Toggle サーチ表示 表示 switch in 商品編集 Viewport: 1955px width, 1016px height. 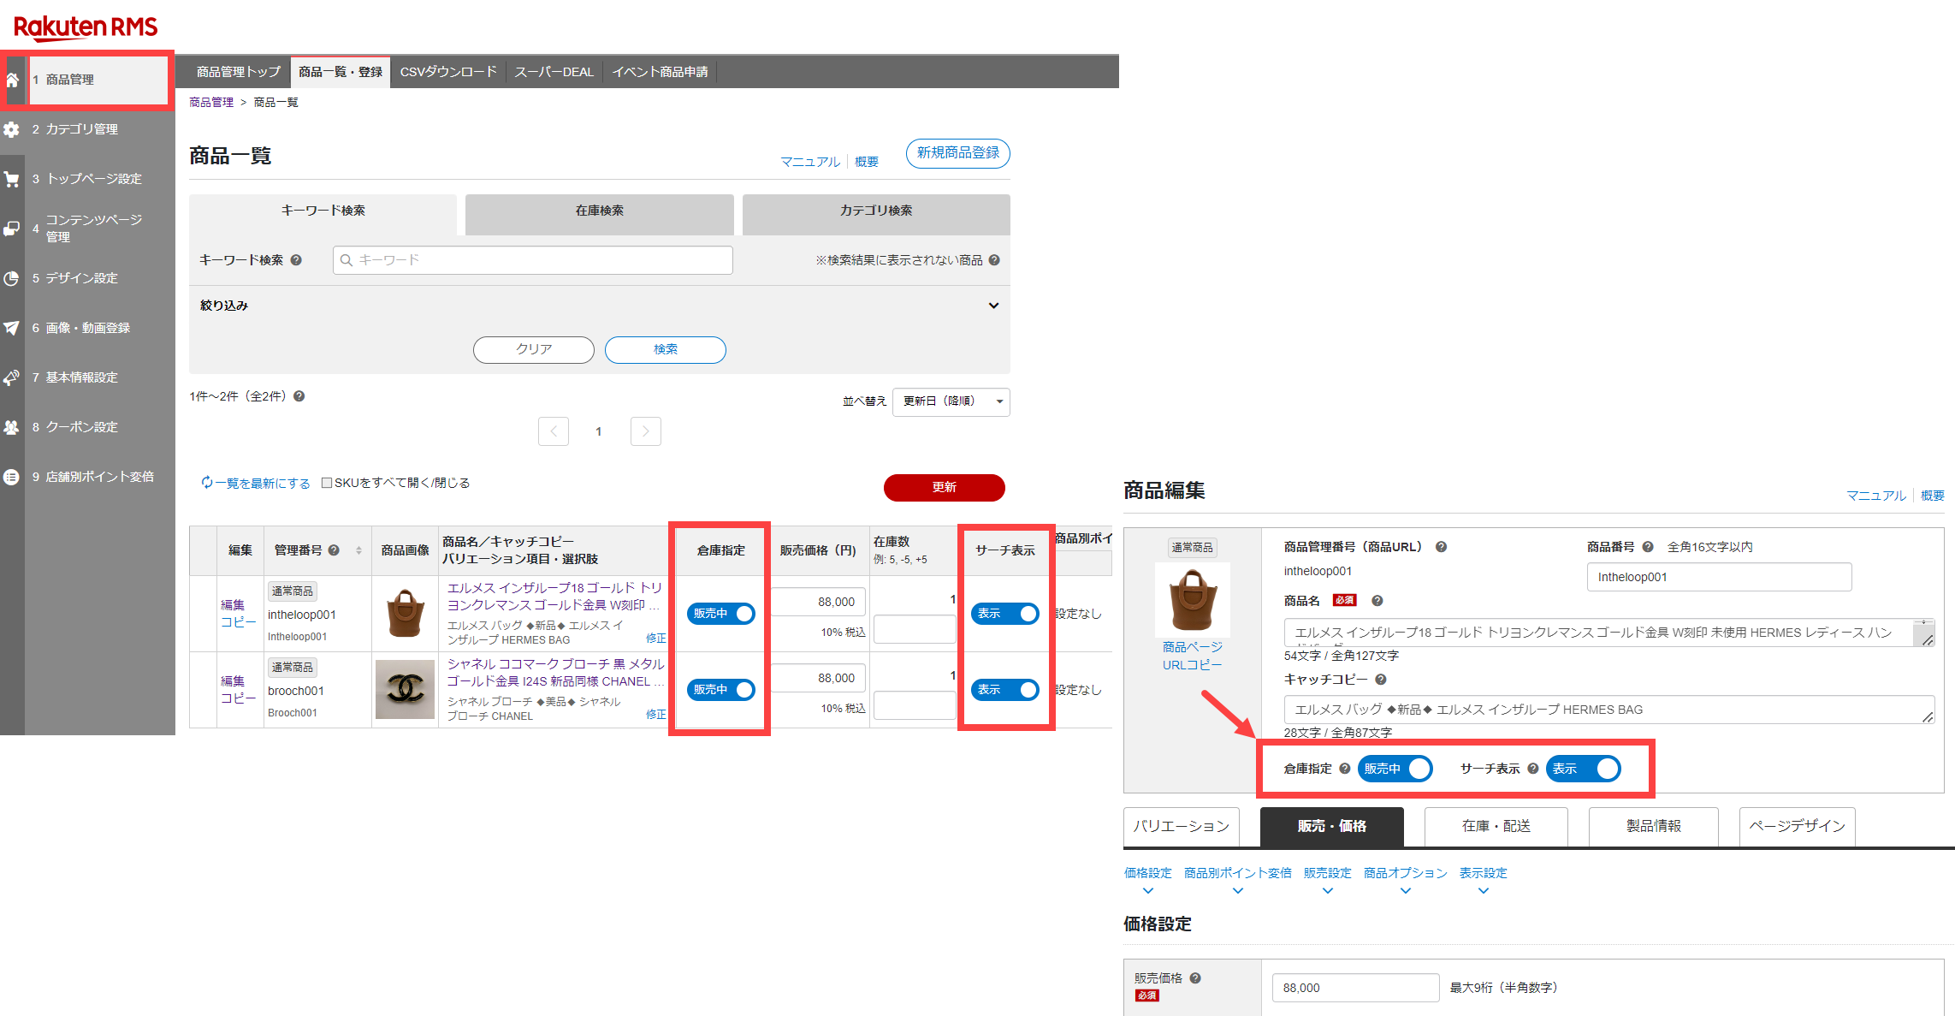point(1584,769)
